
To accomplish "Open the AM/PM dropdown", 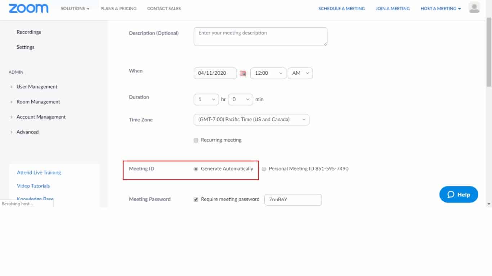I will point(300,73).
